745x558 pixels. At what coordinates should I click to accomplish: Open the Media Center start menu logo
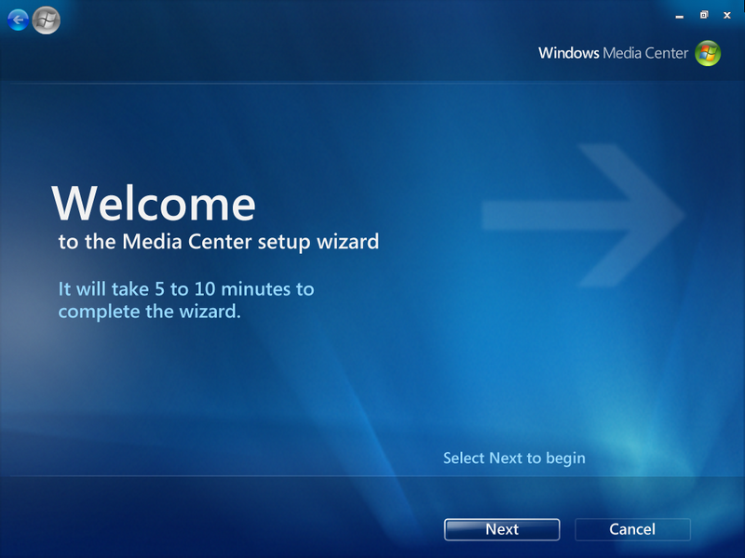point(46,20)
